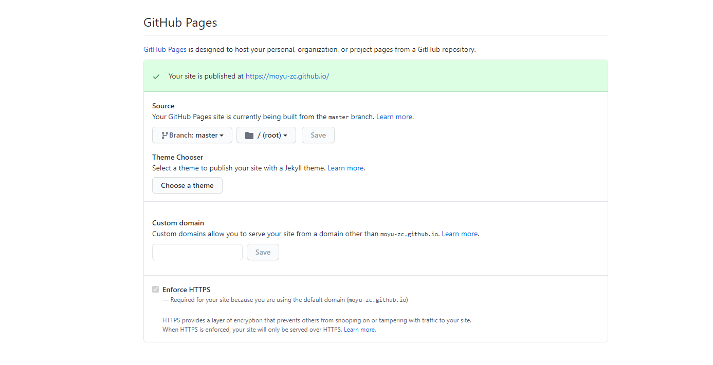
Task: Click the folder icon in root selector
Action: point(249,136)
